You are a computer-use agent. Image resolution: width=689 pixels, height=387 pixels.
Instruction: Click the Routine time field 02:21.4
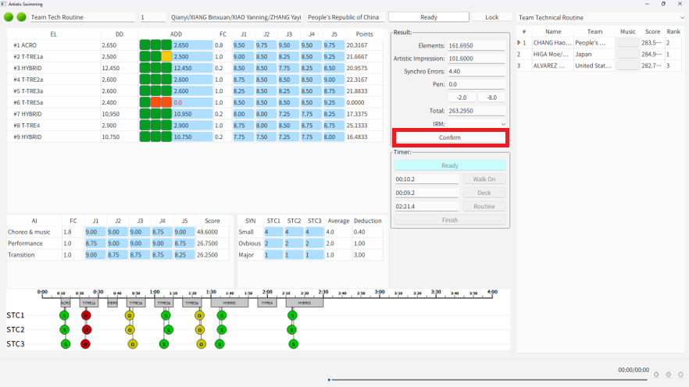coord(427,206)
